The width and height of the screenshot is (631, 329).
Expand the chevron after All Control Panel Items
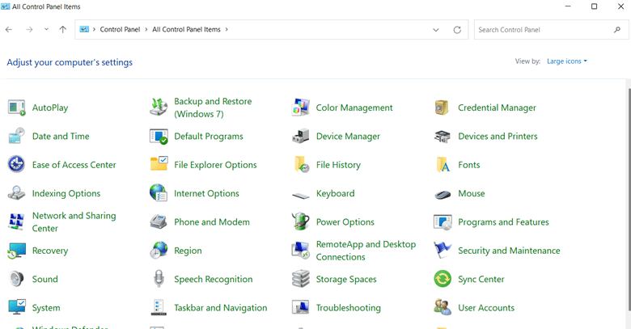(x=227, y=30)
